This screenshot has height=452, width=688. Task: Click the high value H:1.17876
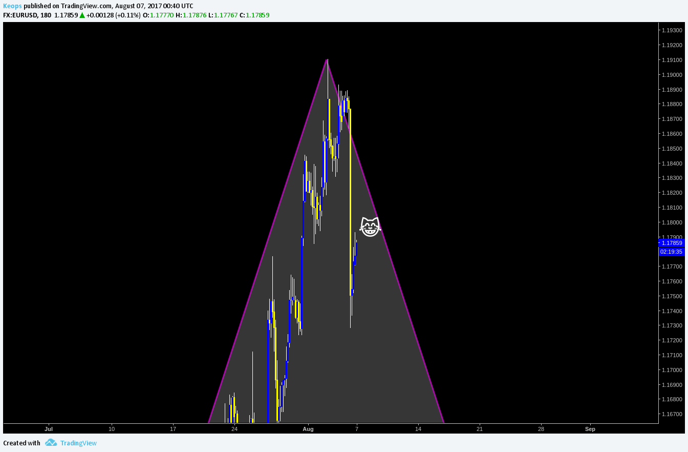point(191,15)
